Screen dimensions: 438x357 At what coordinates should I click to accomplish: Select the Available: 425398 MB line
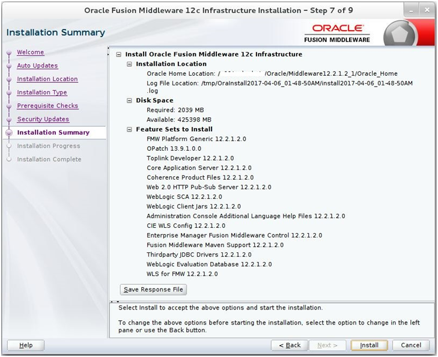(179, 120)
